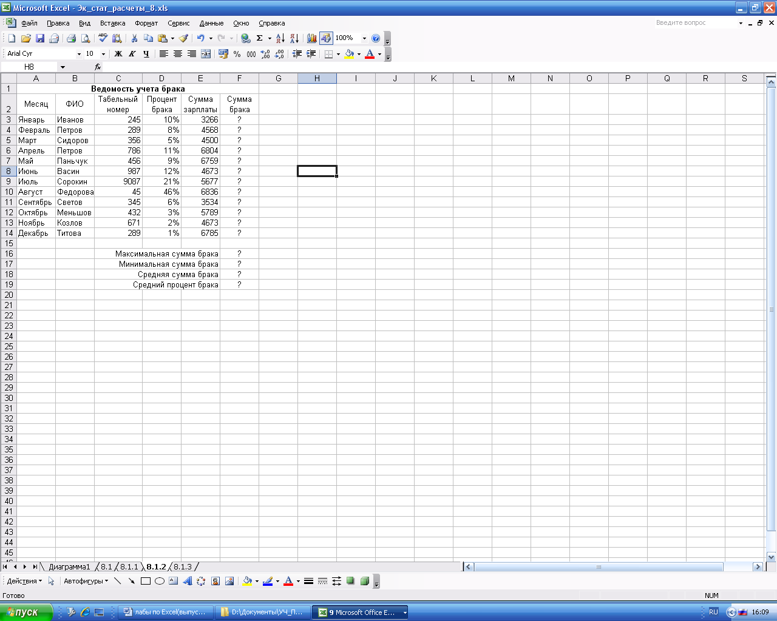Toggle Italic (К) formatting
777x621 pixels.
(x=132, y=54)
